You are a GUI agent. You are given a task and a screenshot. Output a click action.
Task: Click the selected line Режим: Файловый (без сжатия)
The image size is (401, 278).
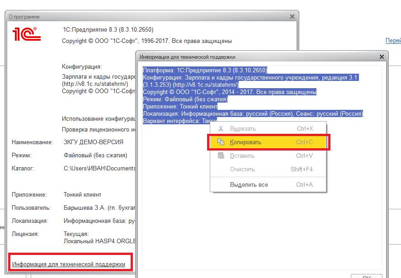(x=185, y=99)
